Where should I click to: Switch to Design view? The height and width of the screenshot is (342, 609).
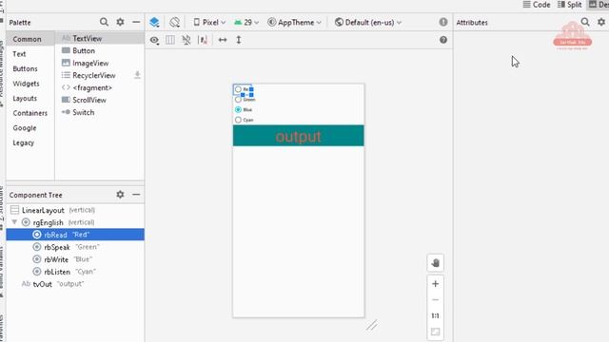click(x=599, y=5)
